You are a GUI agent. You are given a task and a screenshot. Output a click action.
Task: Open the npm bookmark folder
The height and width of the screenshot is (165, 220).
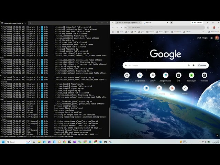(x=120, y=32)
